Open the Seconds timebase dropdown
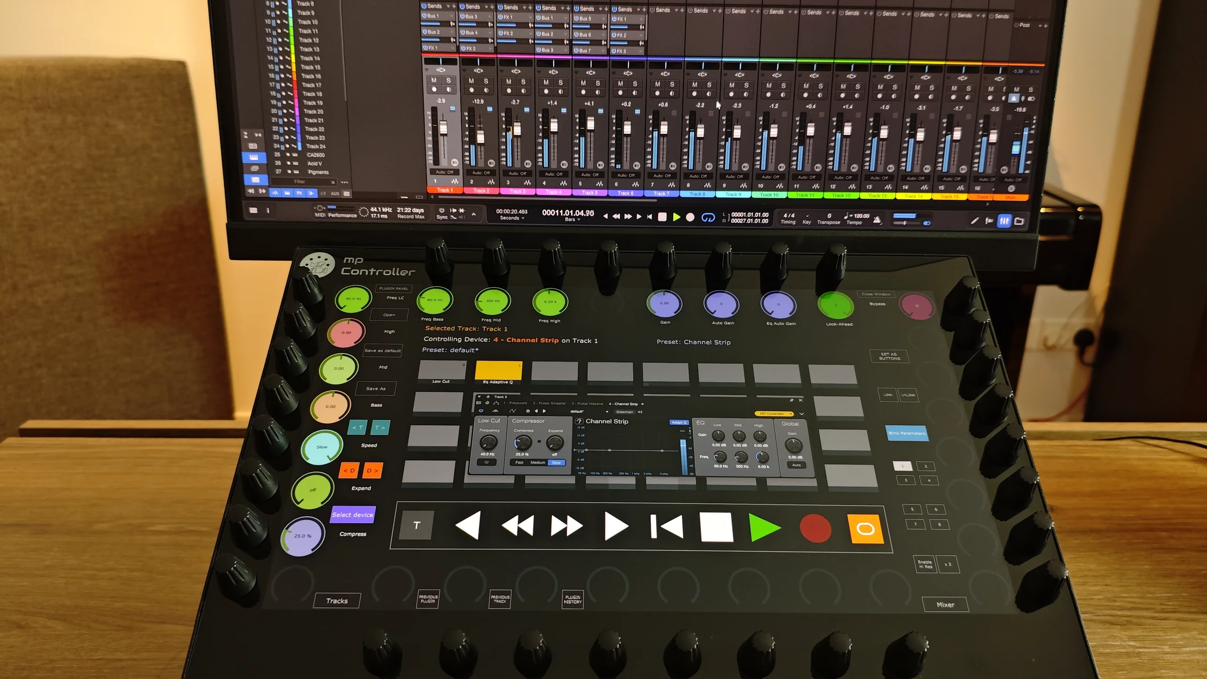Viewport: 1207px width, 679px height. tap(512, 218)
